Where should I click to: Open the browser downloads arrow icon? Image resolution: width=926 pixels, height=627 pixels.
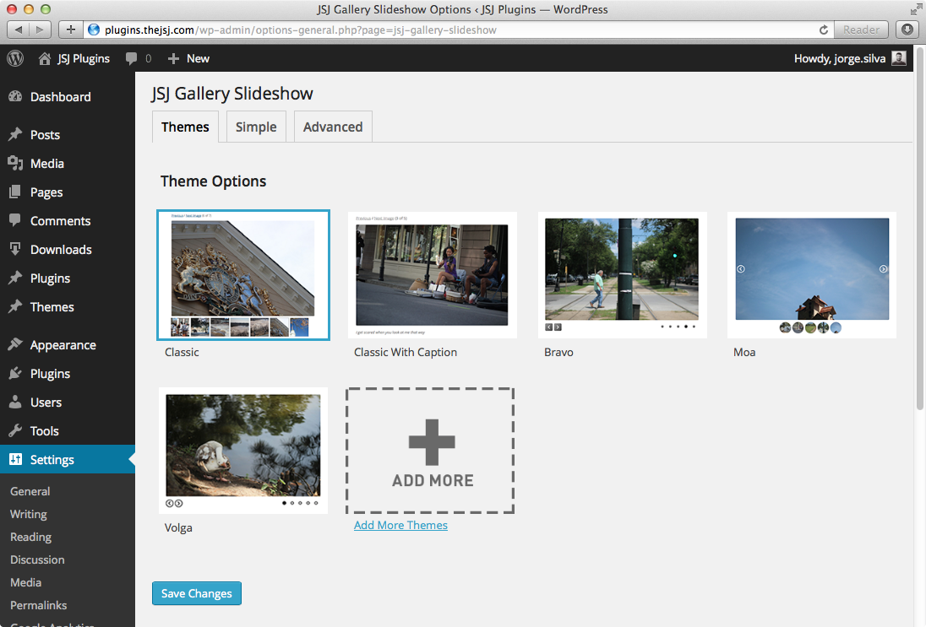coord(907,30)
